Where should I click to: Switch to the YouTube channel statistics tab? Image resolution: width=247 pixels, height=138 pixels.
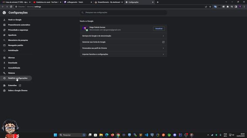pyautogui.click(x=47, y=2)
